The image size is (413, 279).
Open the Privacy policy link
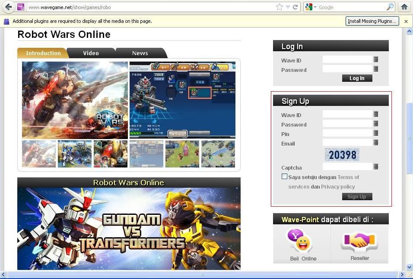[x=338, y=187]
